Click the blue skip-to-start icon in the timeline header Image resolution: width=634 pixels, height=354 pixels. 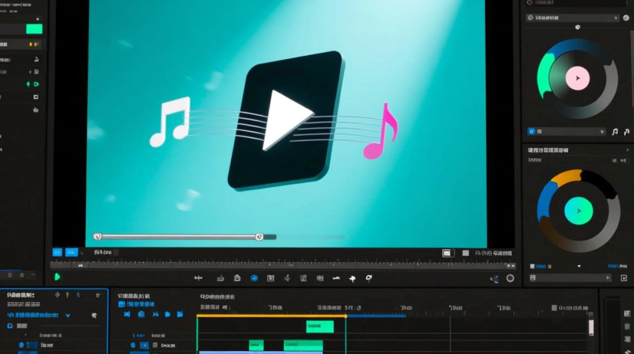[127, 314]
